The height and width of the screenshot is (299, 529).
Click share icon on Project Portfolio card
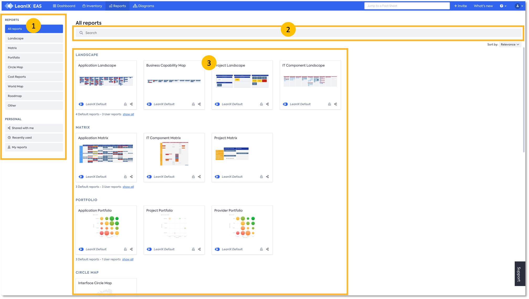coord(199,249)
